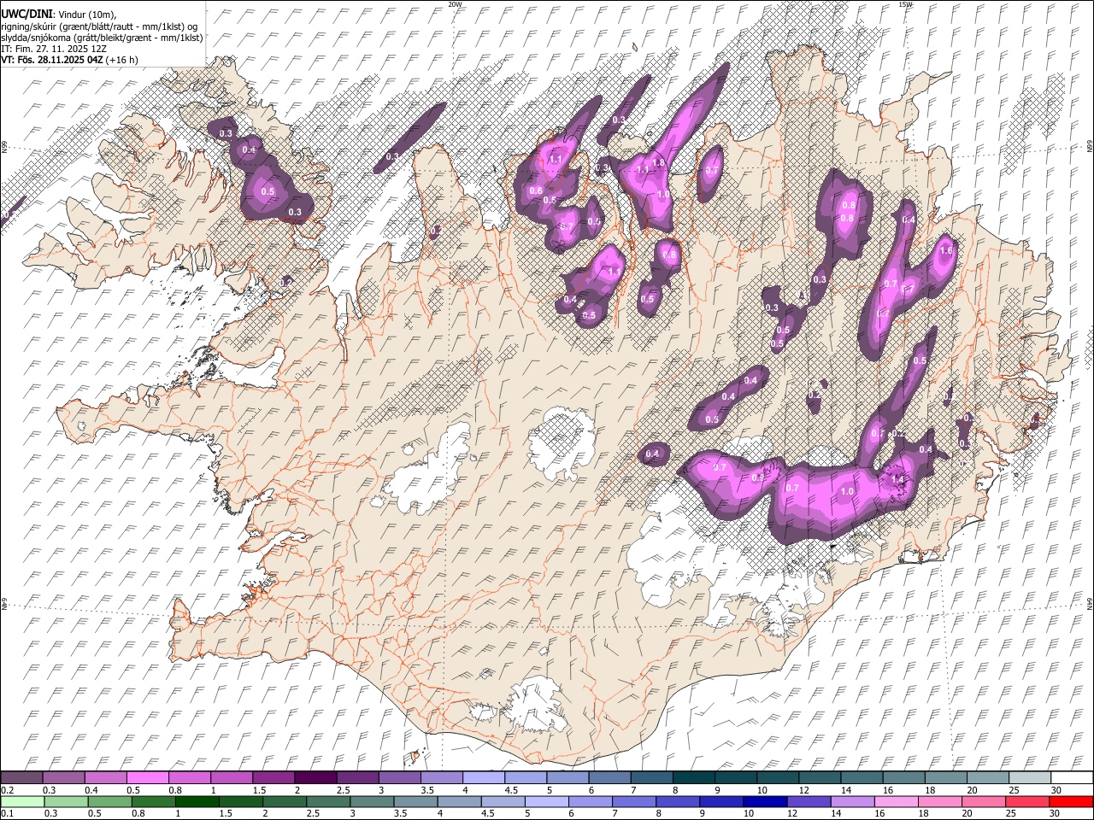Click the bright pink 0.5–0.8 snowfall legend swatch
Viewport: 1094px width, 820px height.
pyautogui.click(x=148, y=777)
